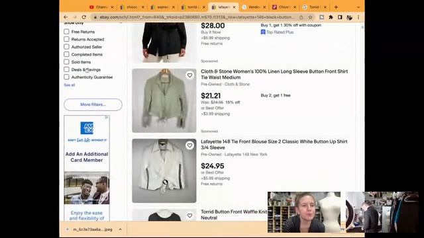Close the active lafayette tab
The width and height of the screenshot is (424, 238).
coord(234,7)
